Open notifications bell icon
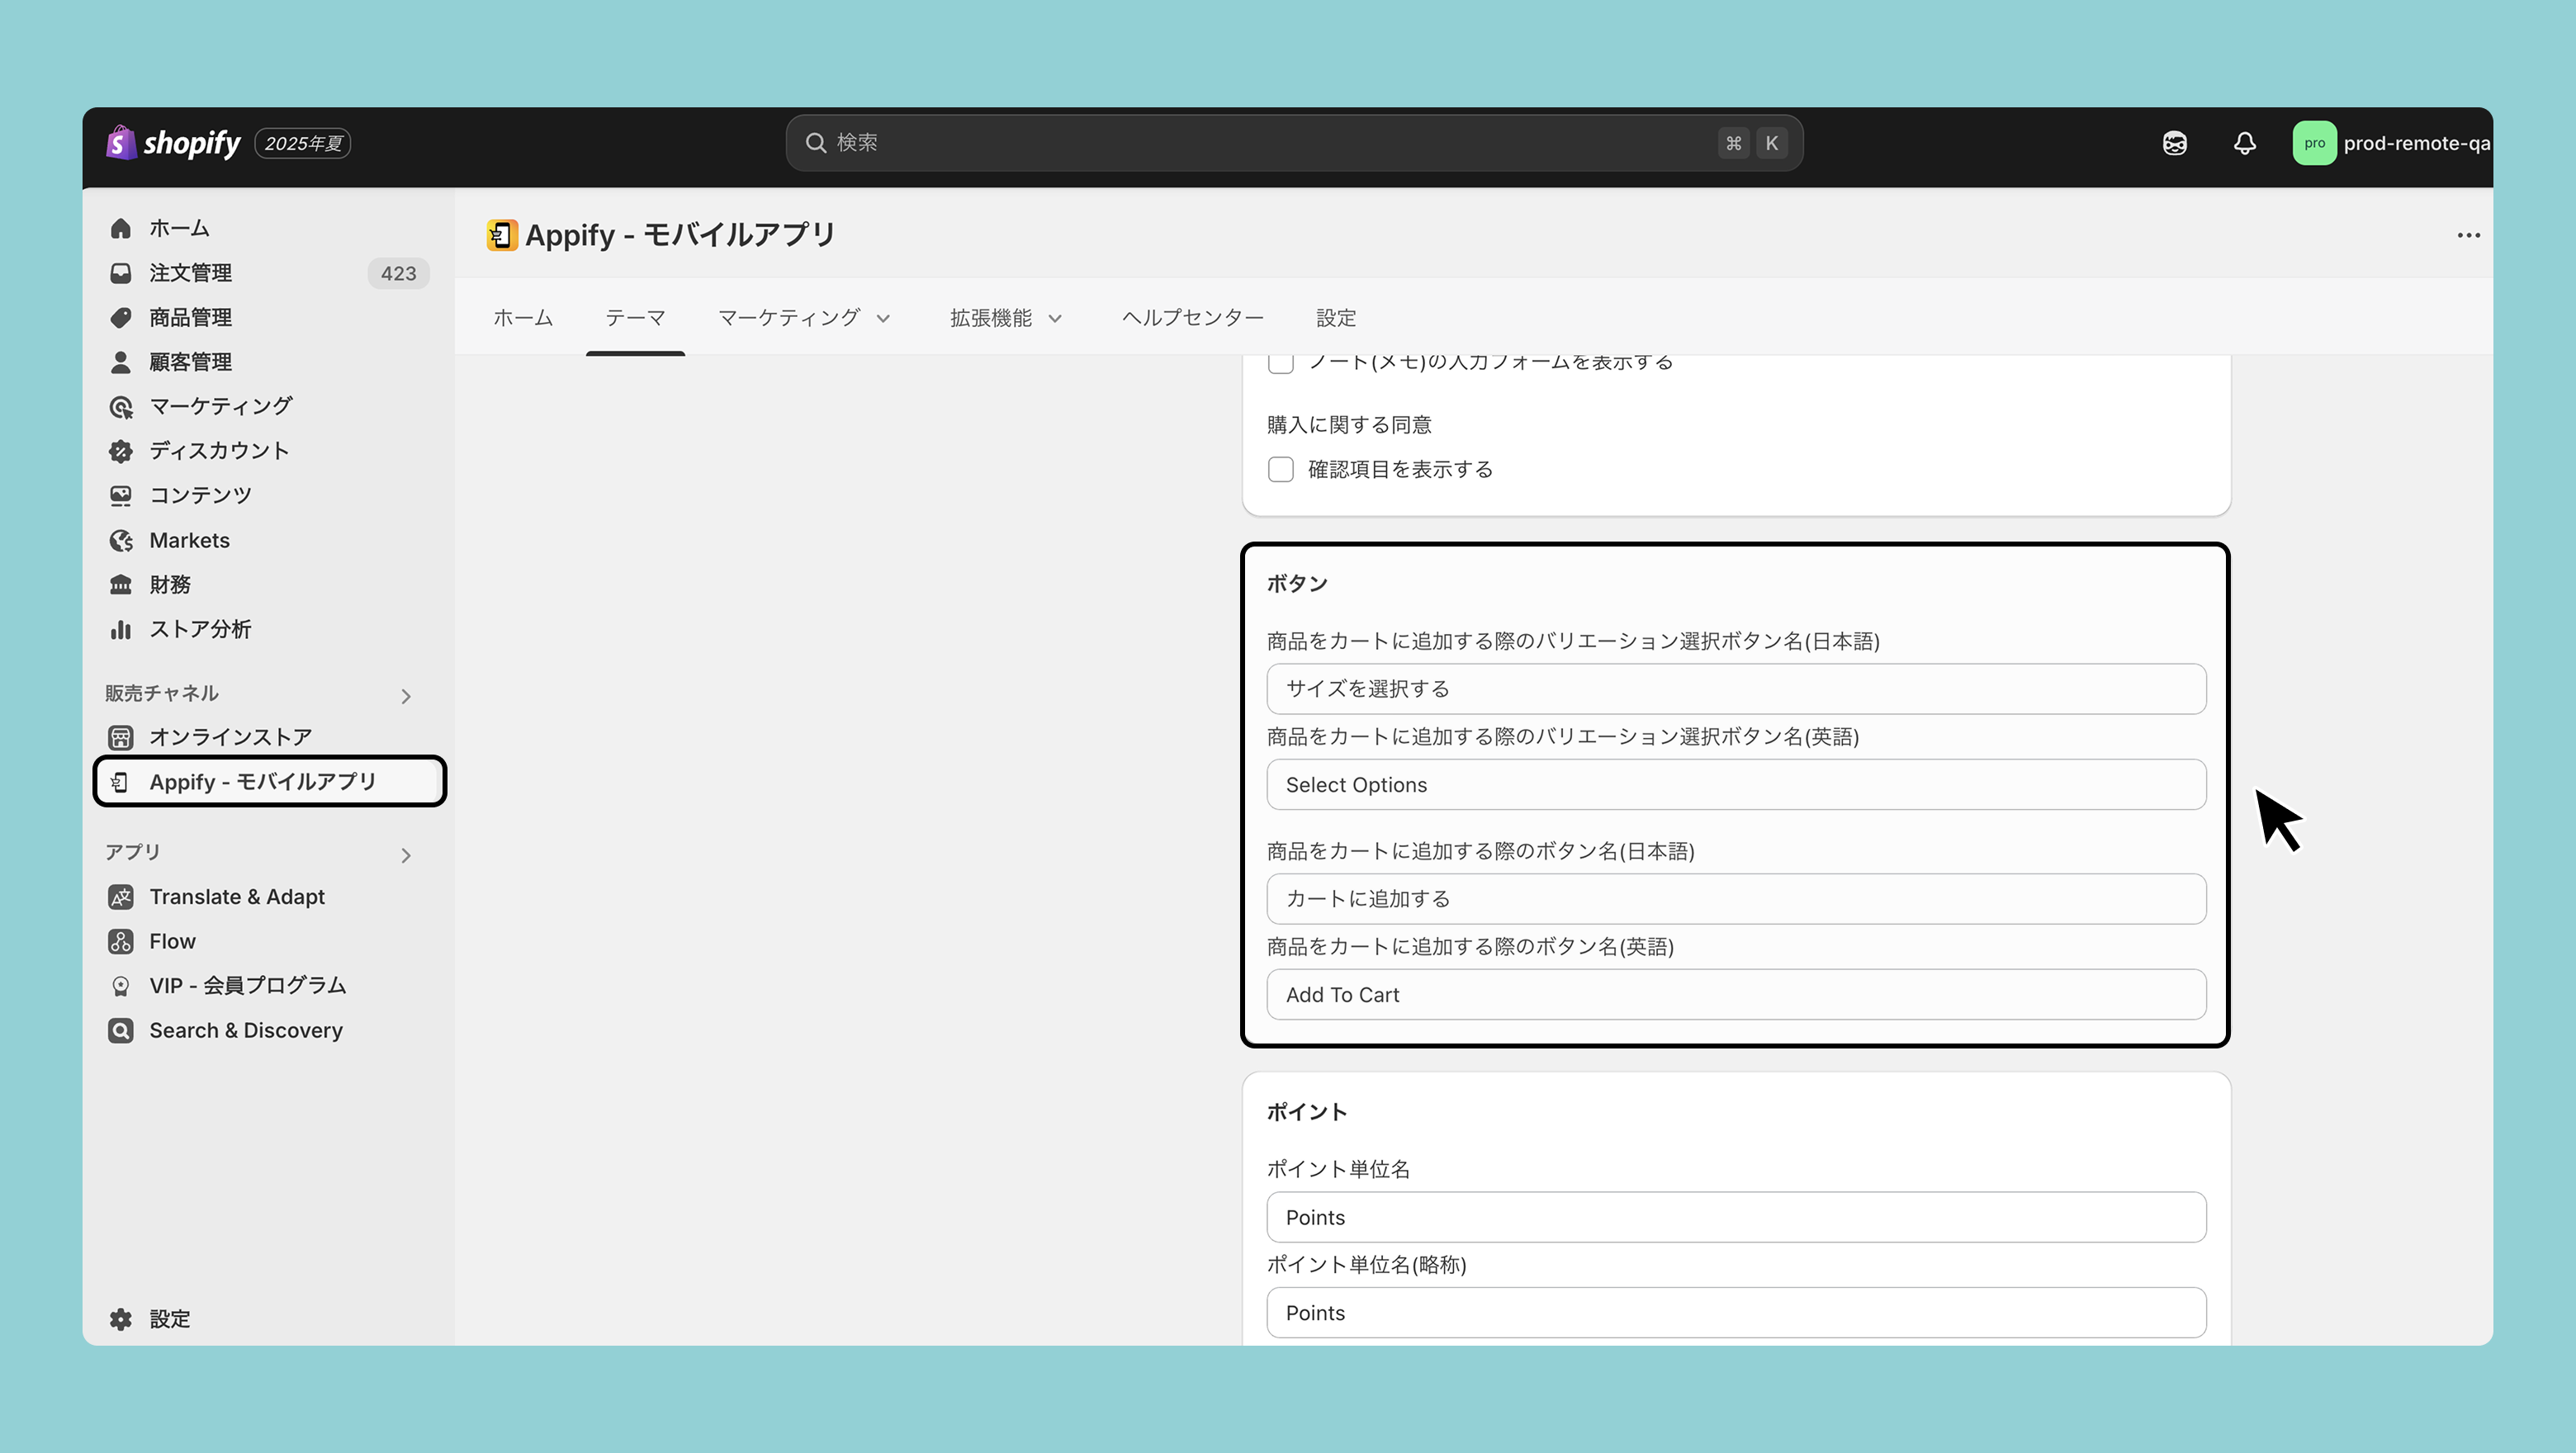The height and width of the screenshot is (1453, 2576). pyautogui.click(x=2245, y=143)
